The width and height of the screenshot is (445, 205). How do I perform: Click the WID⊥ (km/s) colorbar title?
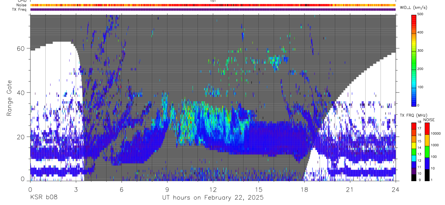click(415, 8)
